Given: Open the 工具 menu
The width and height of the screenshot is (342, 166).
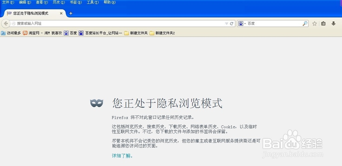Looking at the screenshot, I should coord(93,2).
